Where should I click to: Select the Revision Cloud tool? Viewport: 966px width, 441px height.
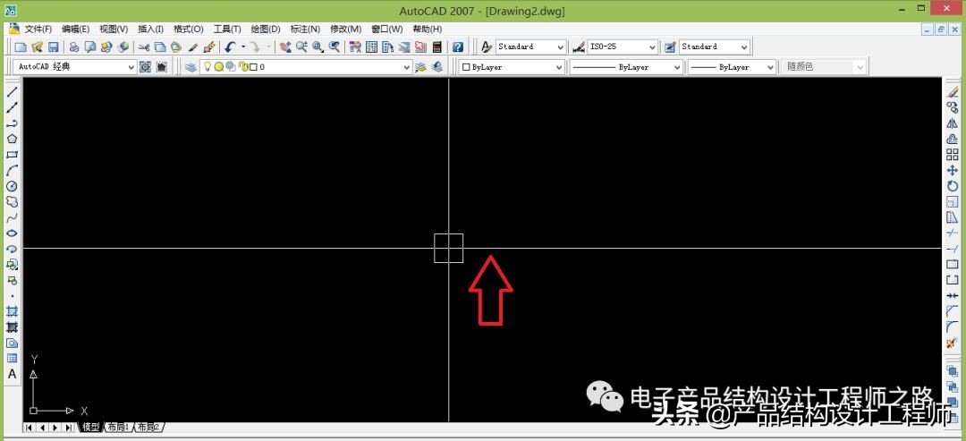click(12, 202)
